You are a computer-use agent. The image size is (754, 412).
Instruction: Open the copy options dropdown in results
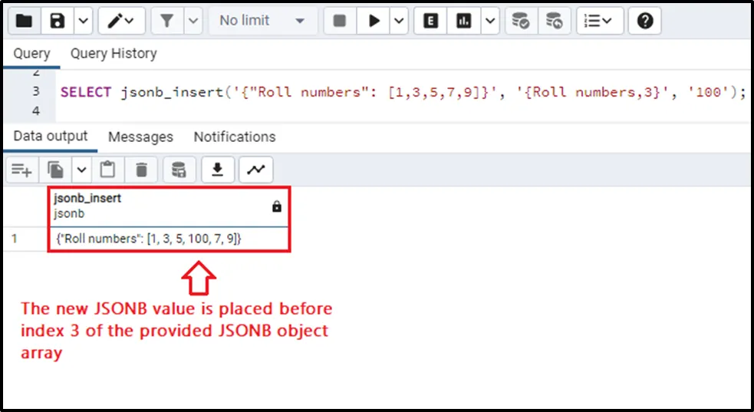coord(81,170)
